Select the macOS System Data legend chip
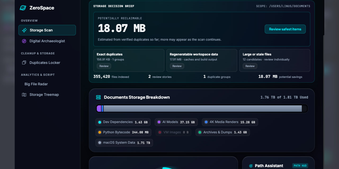 tap(124, 143)
